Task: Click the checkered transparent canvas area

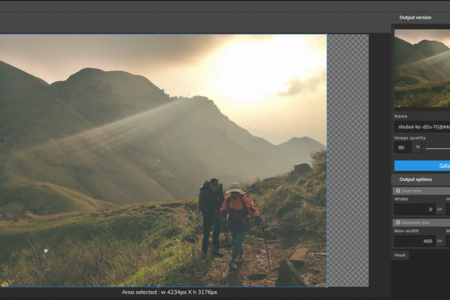Action: click(348, 160)
